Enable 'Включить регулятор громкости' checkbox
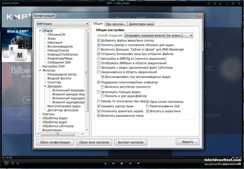Screen dimensions: 244x169 [x=103, y=87]
